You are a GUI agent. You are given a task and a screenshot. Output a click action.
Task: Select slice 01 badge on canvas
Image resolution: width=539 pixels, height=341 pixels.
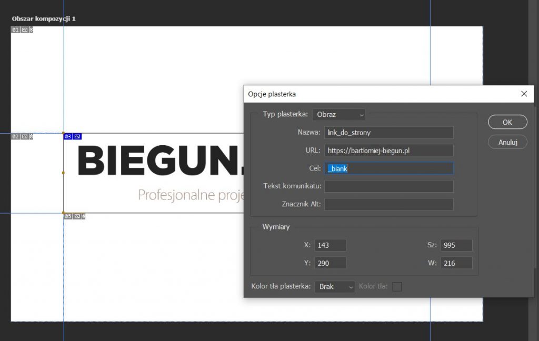22,30
